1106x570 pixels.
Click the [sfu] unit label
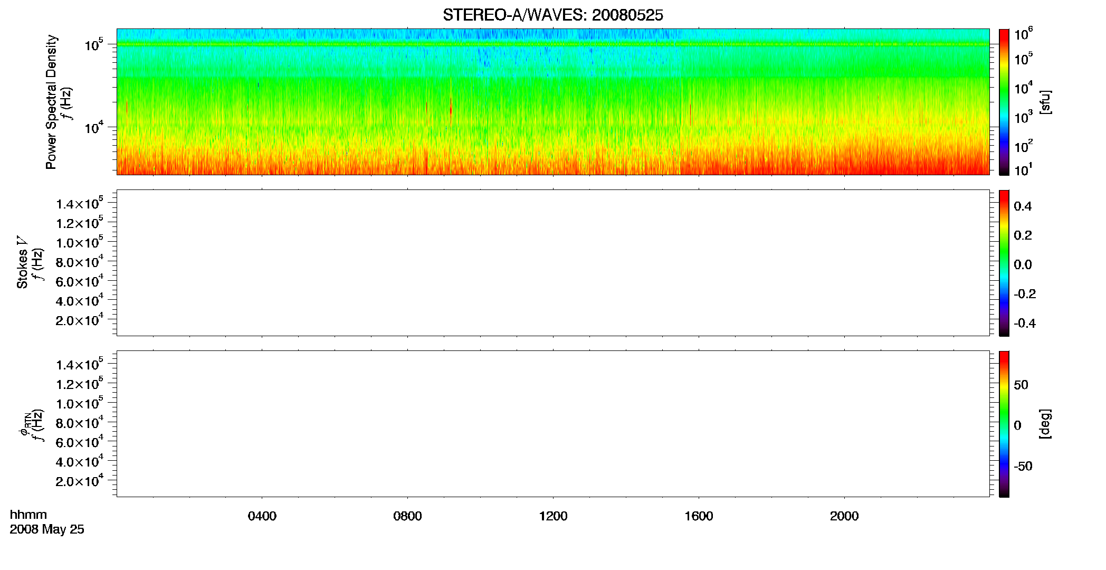click(x=1045, y=102)
